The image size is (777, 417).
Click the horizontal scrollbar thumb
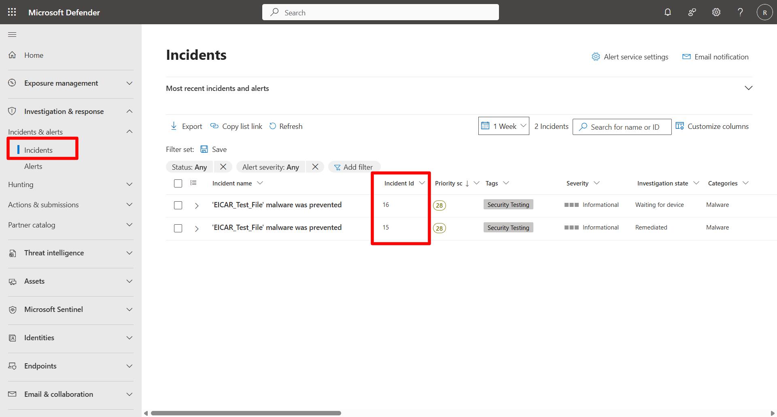[246, 413]
